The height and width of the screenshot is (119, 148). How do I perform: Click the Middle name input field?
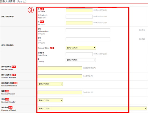[79, 17]
